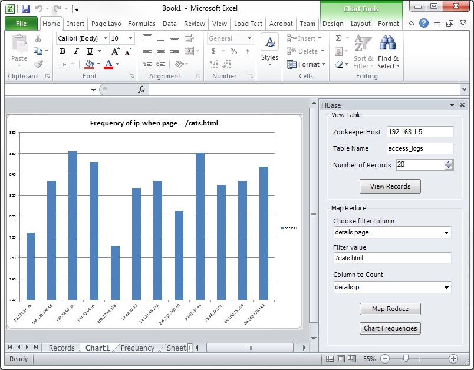Click the ZookeeperHost input field
Viewport: 474px width, 370px height.
pyautogui.click(x=420, y=132)
